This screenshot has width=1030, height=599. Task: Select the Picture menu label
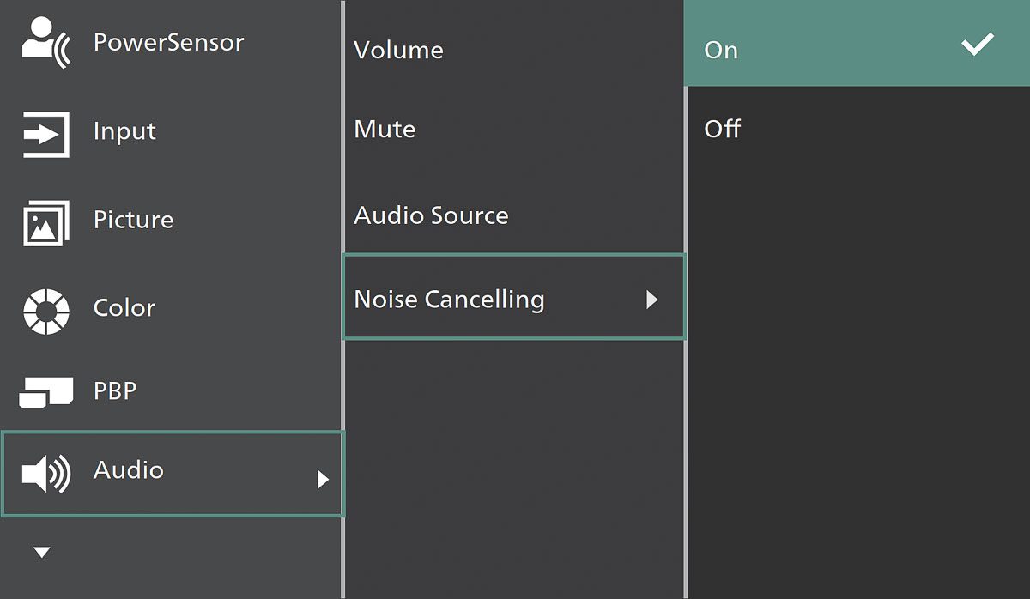click(133, 220)
